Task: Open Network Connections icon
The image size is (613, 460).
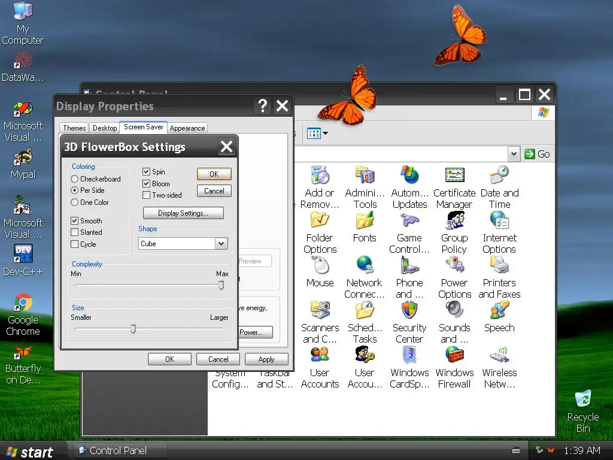Action: coord(365,264)
